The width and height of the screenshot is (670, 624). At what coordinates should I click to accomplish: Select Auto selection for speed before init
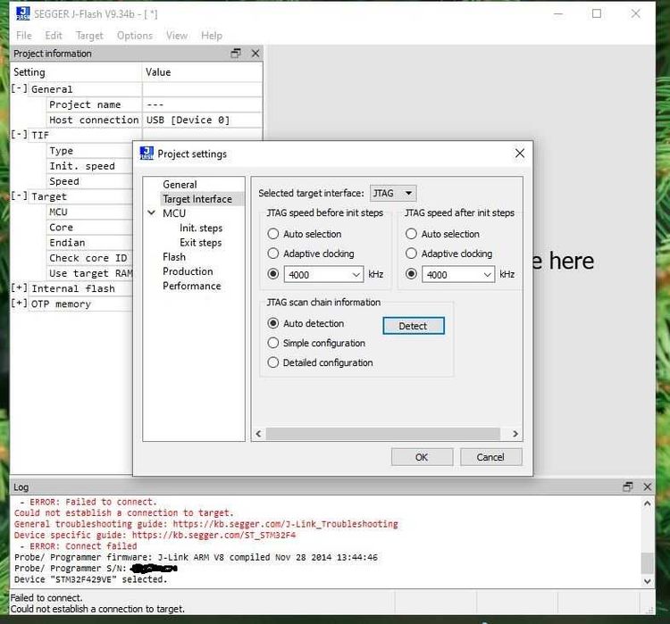point(273,234)
